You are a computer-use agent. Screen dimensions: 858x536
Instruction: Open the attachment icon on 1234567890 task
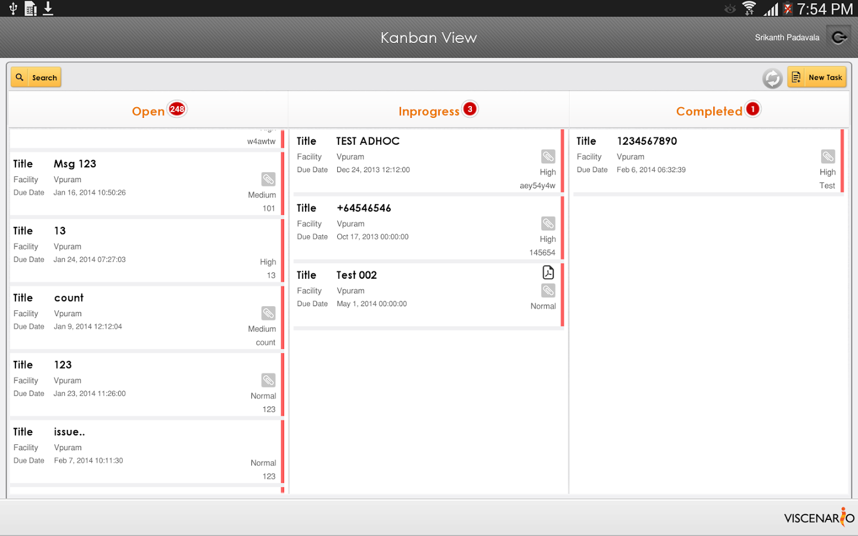point(828,157)
